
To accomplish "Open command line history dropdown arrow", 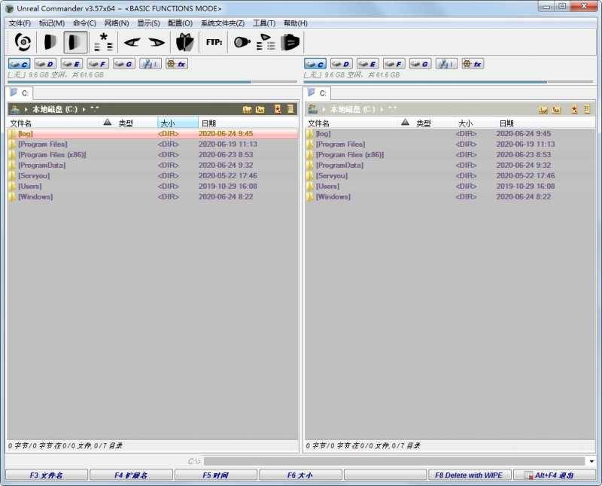I will [592, 461].
